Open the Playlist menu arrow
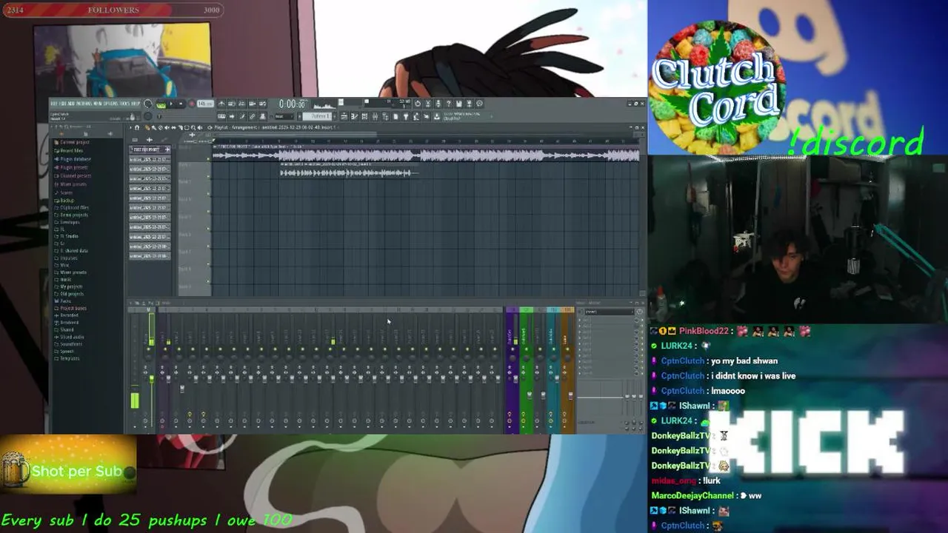The width and height of the screenshot is (948, 533). pyautogui.click(x=130, y=127)
